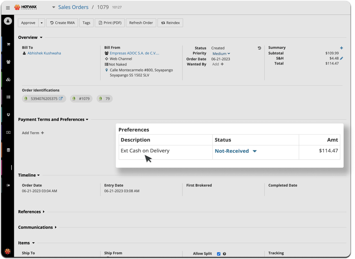Screen dimensions: 355x259
Task: Open Abhishek Kushwaha customer link
Action: [x=44, y=53]
